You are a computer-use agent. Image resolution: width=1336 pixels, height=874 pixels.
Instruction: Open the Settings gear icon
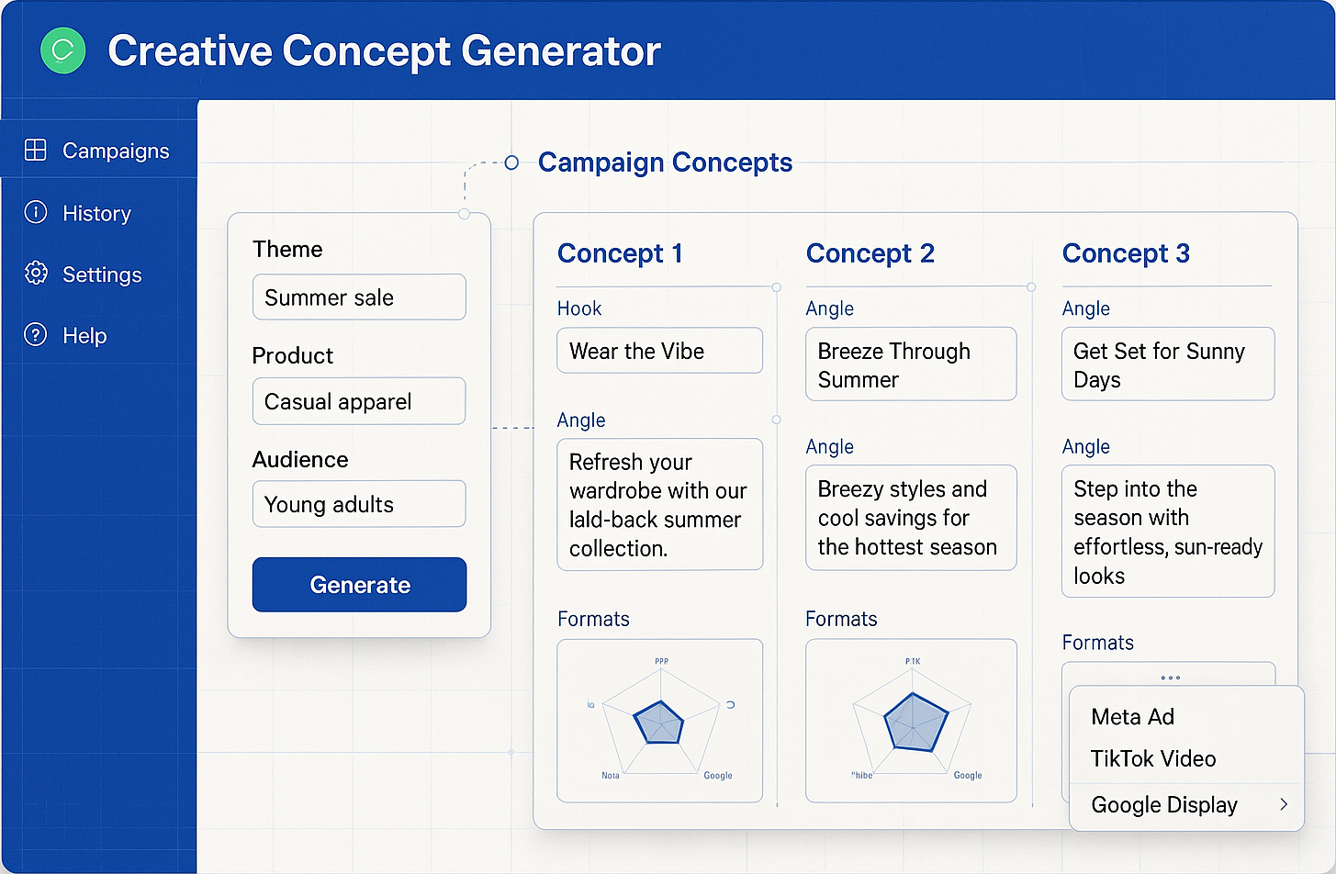[x=35, y=273]
